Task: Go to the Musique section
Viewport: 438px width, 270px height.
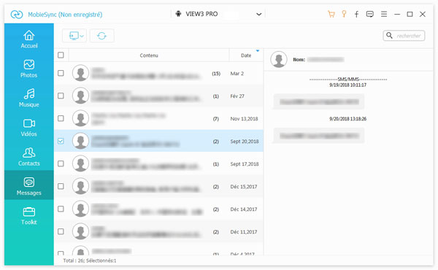Action: pyautogui.click(x=29, y=98)
